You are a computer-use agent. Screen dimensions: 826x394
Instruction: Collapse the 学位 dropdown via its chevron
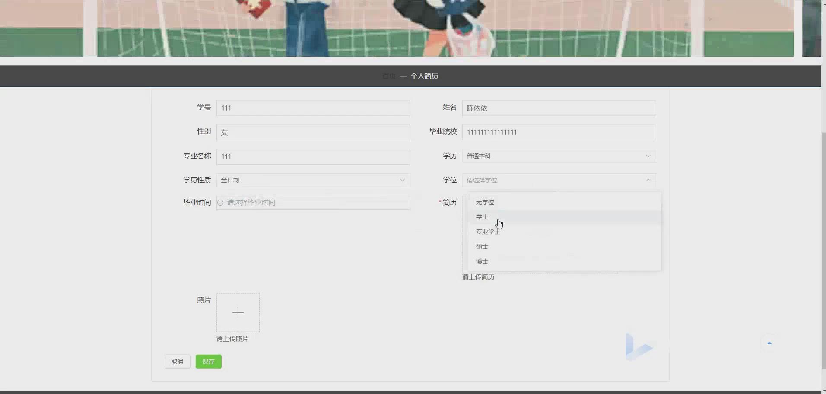click(x=648, y=180)
